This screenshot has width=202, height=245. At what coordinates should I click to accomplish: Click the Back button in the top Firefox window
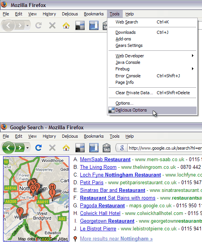tap(8, 25)
